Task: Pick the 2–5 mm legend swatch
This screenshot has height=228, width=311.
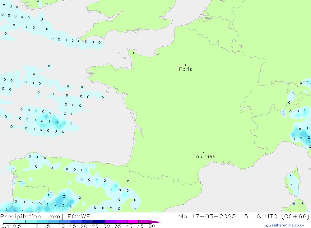Action: (x=42, y=222)
